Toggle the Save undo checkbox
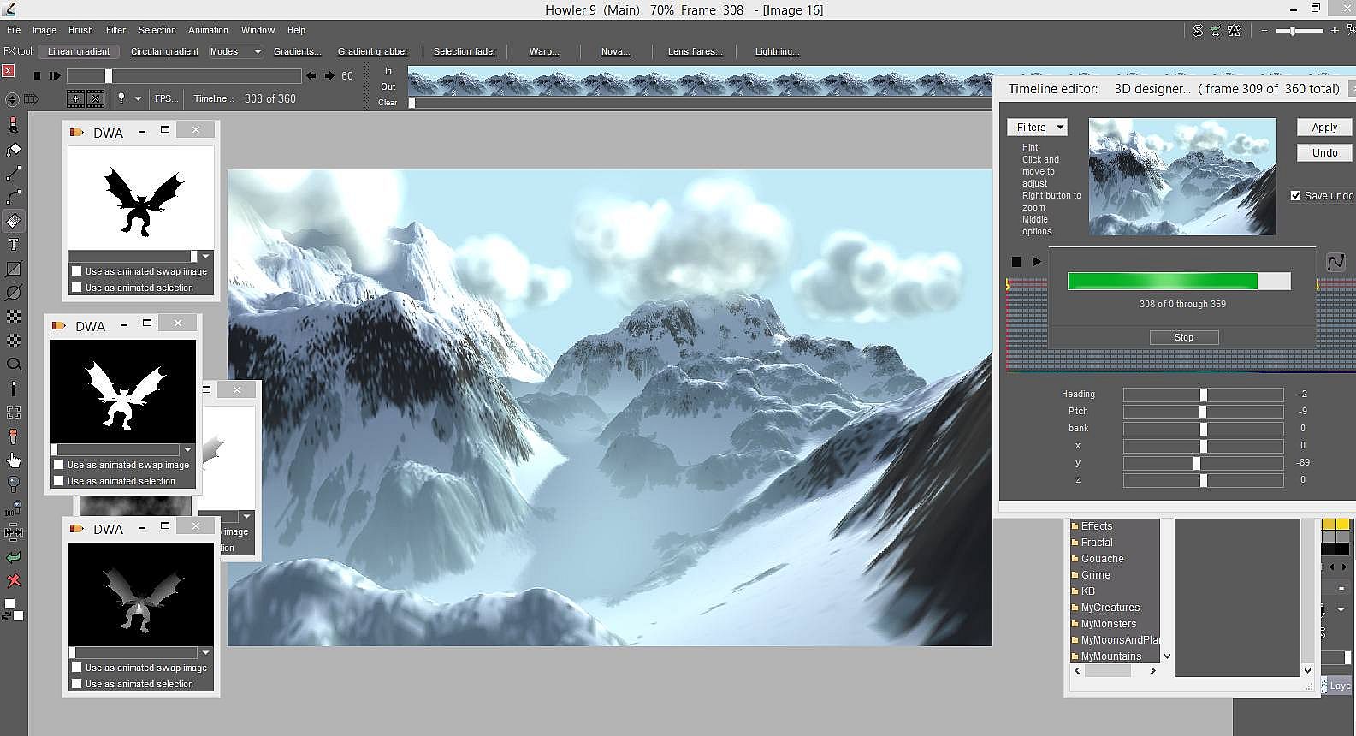This screenshot has height=736, width=1356. 1295,196
